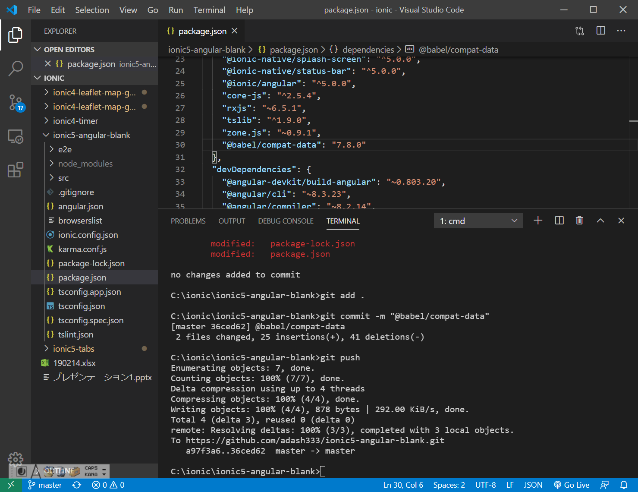Open Source Control view with 17 badge

16,103
